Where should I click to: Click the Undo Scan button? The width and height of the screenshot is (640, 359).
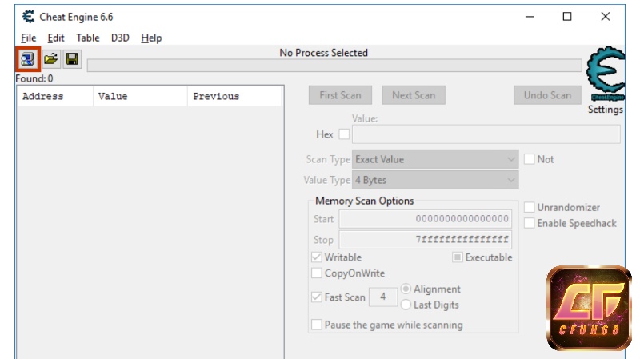point(547,95)
